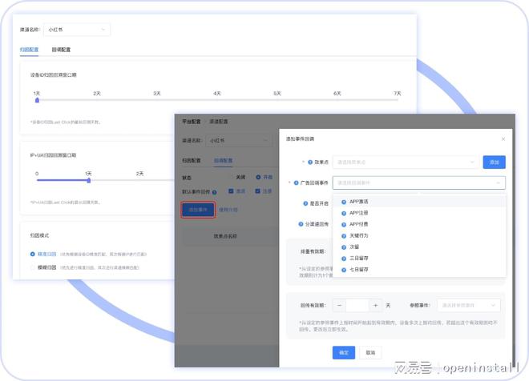This screenshot has width=529, height=381.
Task: Click help icon beside 分渠道回传 label
Action: tap(301, 224)
